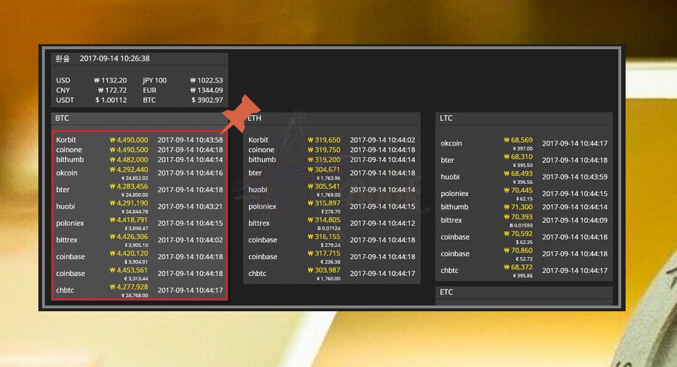677x367 pixels.
Task: Click the EUR rate ₩1344.09
Action: click(206, 90)
